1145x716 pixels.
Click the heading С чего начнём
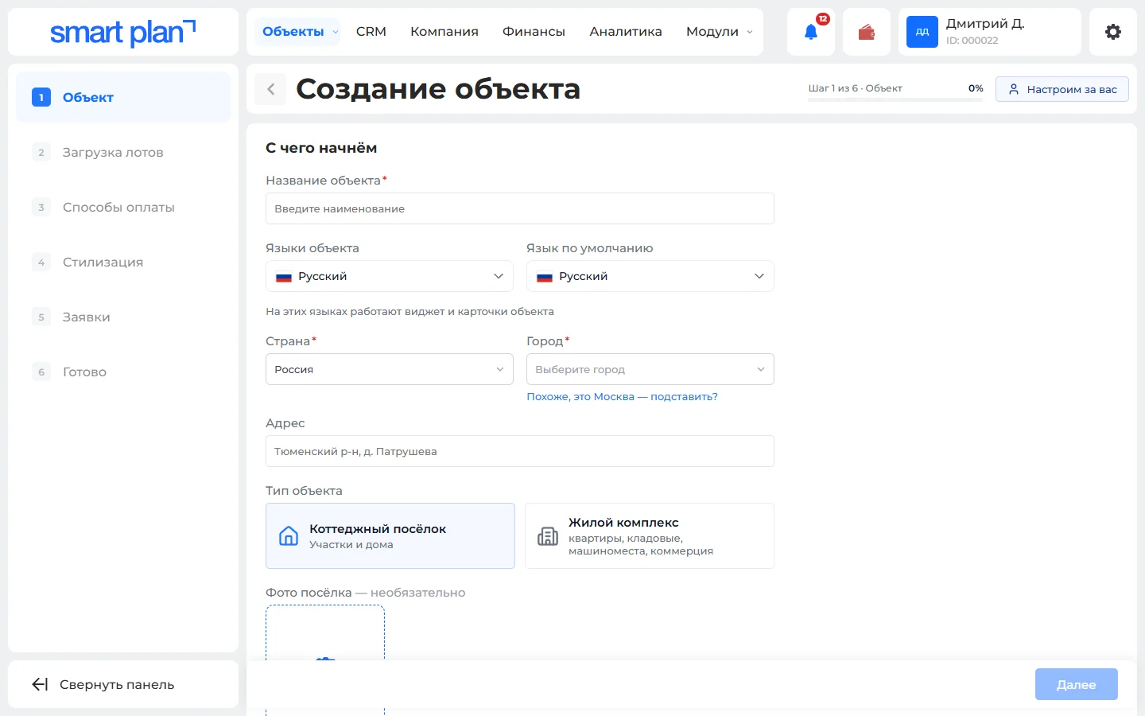pos(321,148)
